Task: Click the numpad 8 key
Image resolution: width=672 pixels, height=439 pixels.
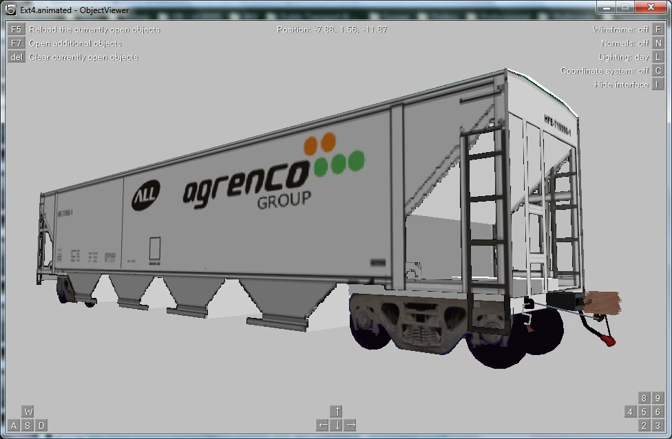Action: point(644,398)
